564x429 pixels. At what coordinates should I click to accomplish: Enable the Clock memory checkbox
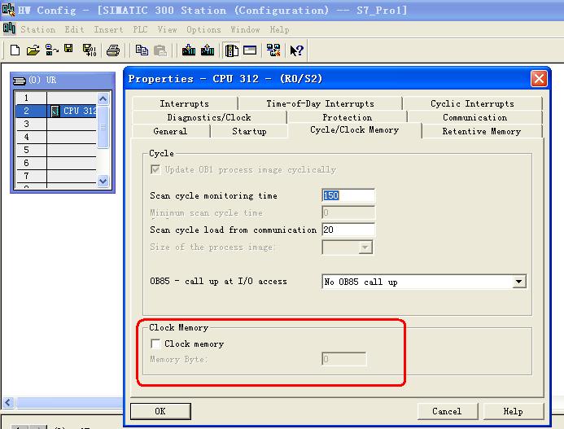pos(156,344)
